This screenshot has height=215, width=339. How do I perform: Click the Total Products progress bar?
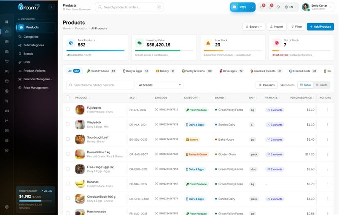tap(95, 50)
